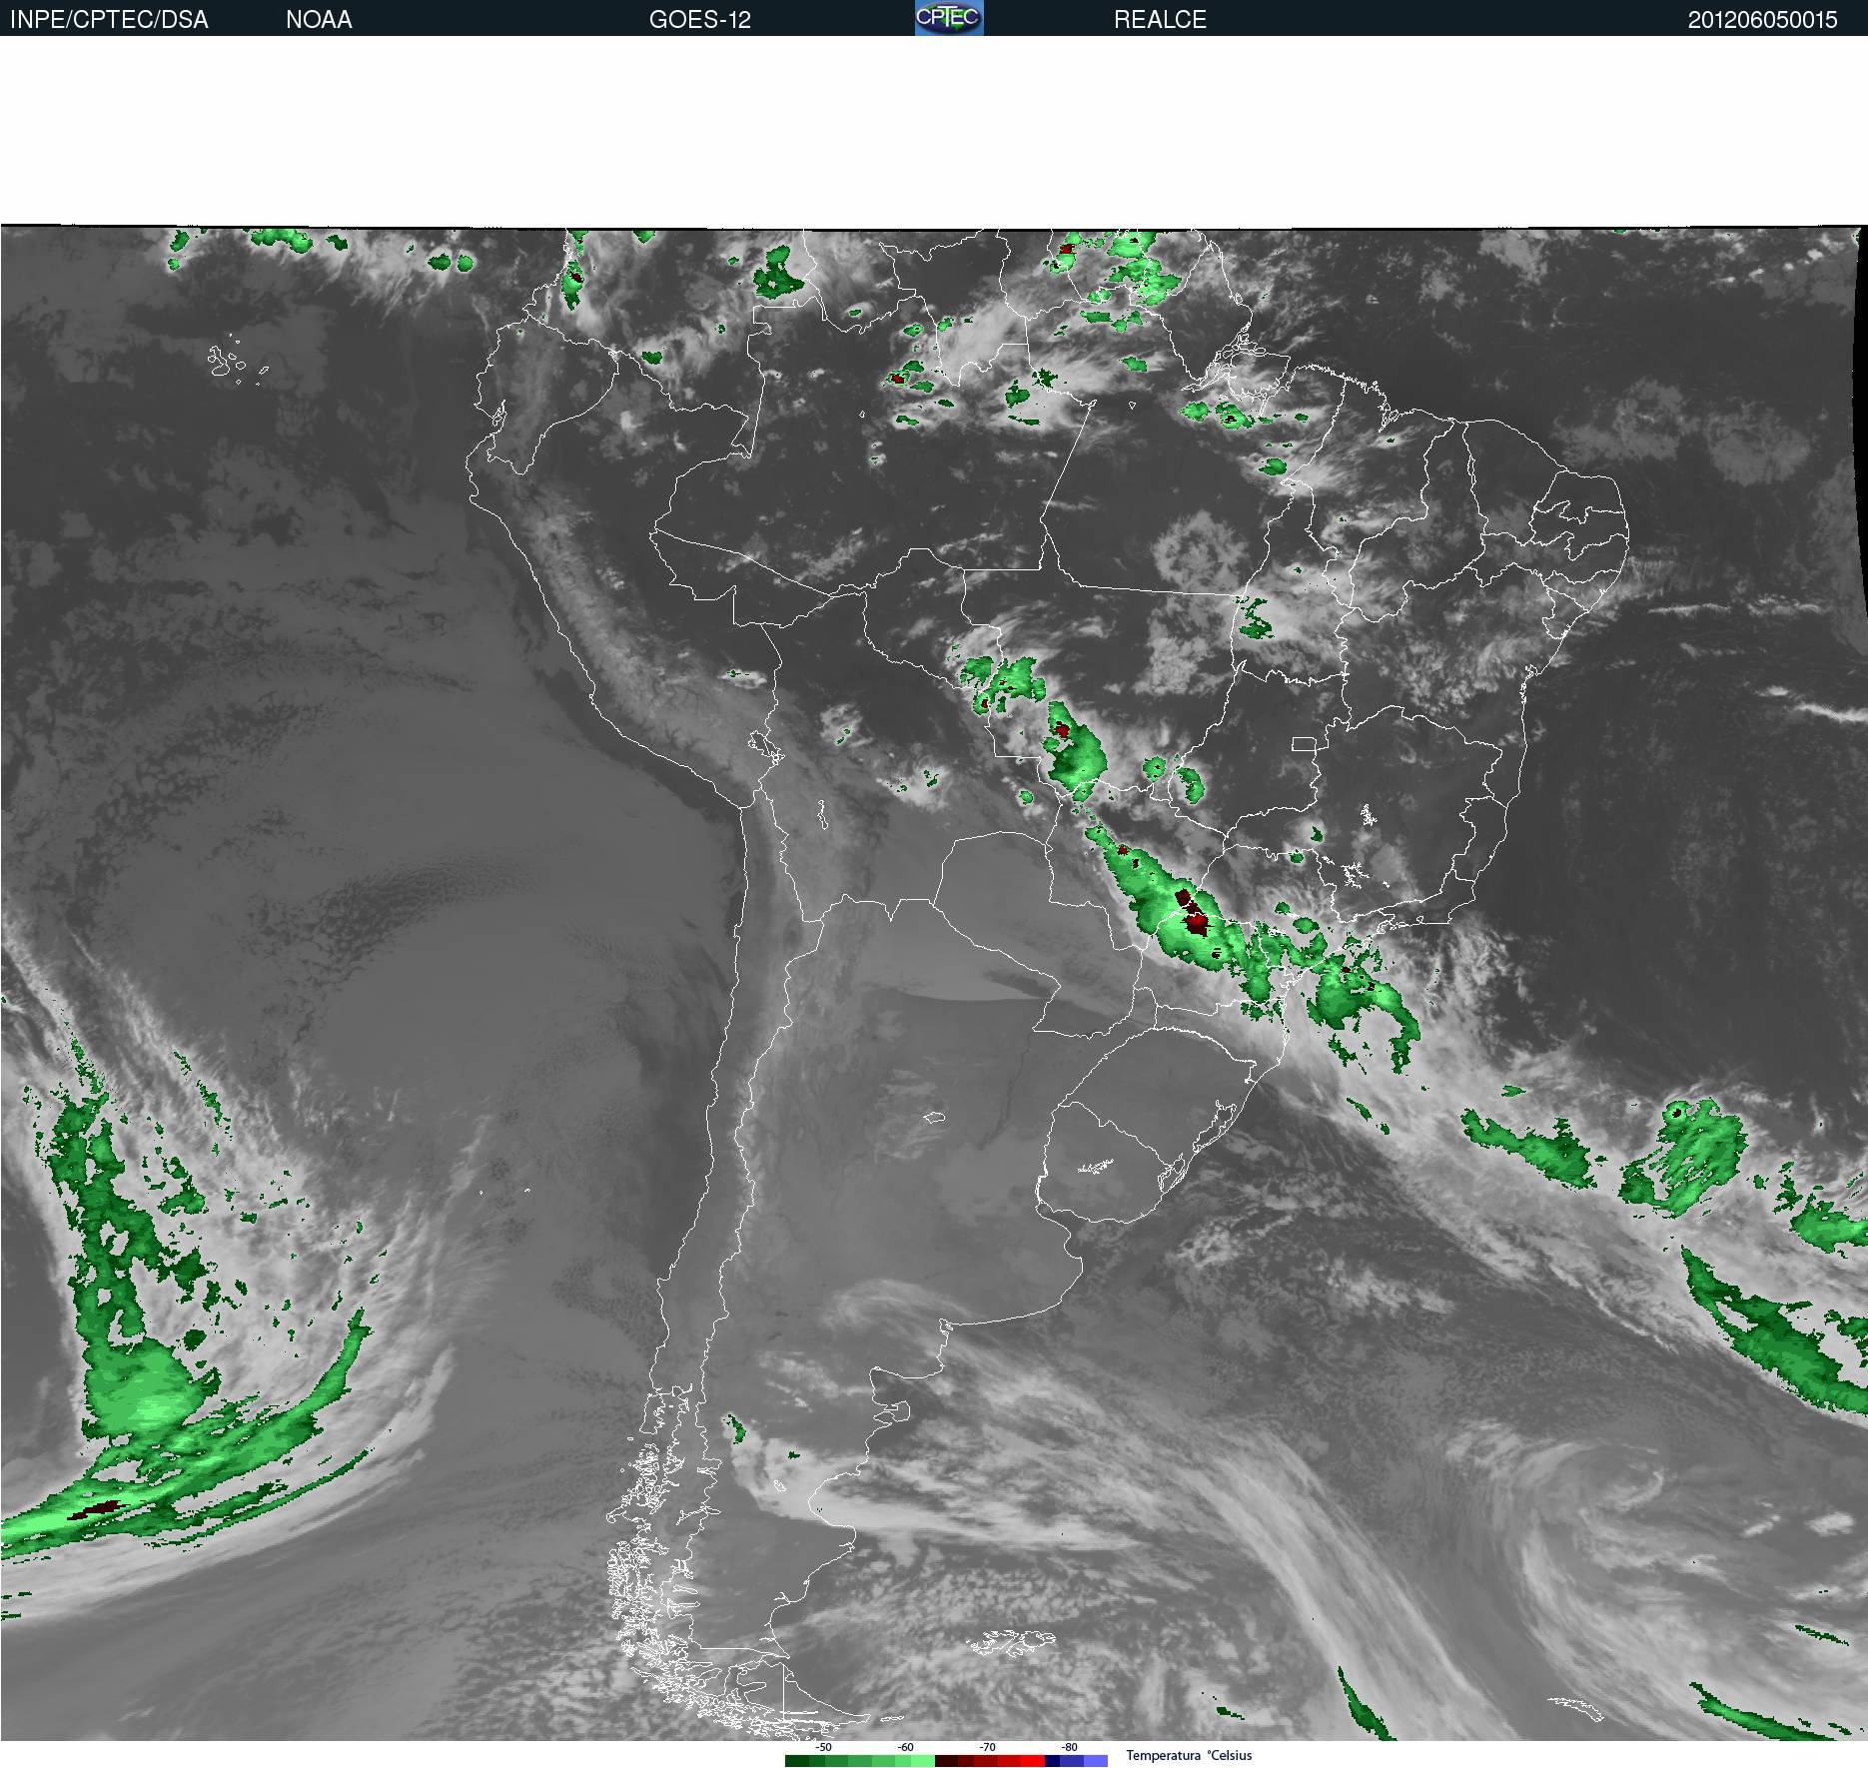Select the timestamp 201206050015
The height and width of the screenshot is (1768, 1868).
tap(1762, 20)
